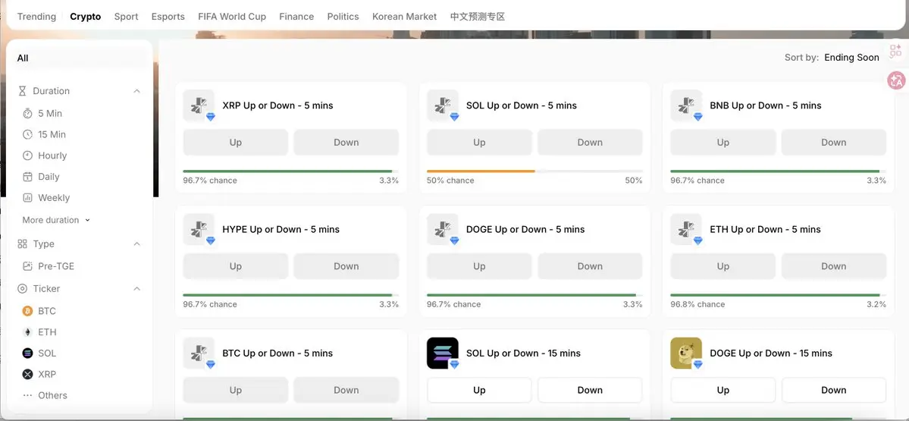909x421 pixels.
Task: Open the Ending Soon sort dropdown
Action: 851,58
